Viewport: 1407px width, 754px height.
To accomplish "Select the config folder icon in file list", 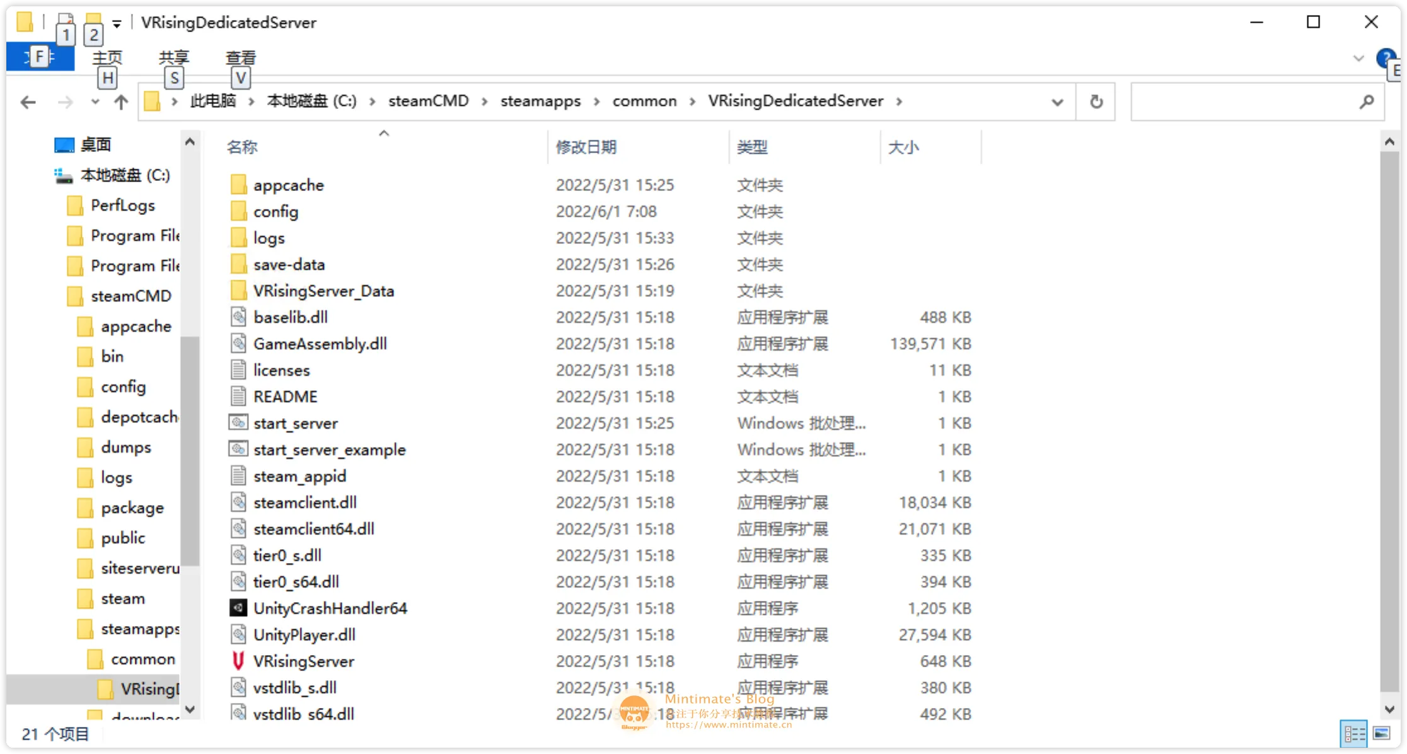I will (x=238, y=211).
